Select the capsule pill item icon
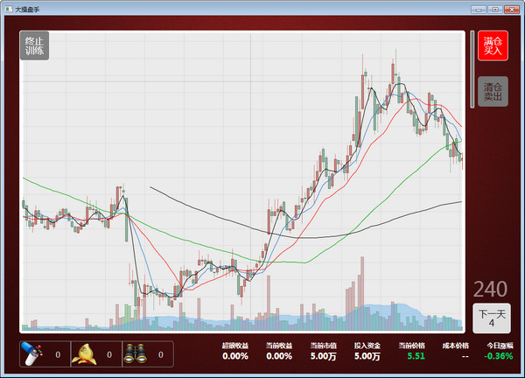 tap(31, 354)
